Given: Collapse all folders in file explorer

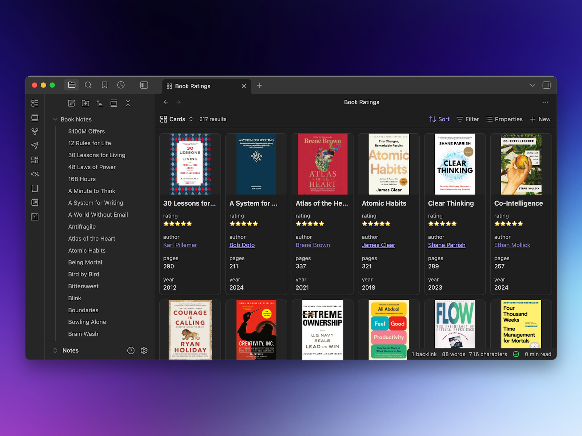Looking at the screenshot, I should pos(128,103).
